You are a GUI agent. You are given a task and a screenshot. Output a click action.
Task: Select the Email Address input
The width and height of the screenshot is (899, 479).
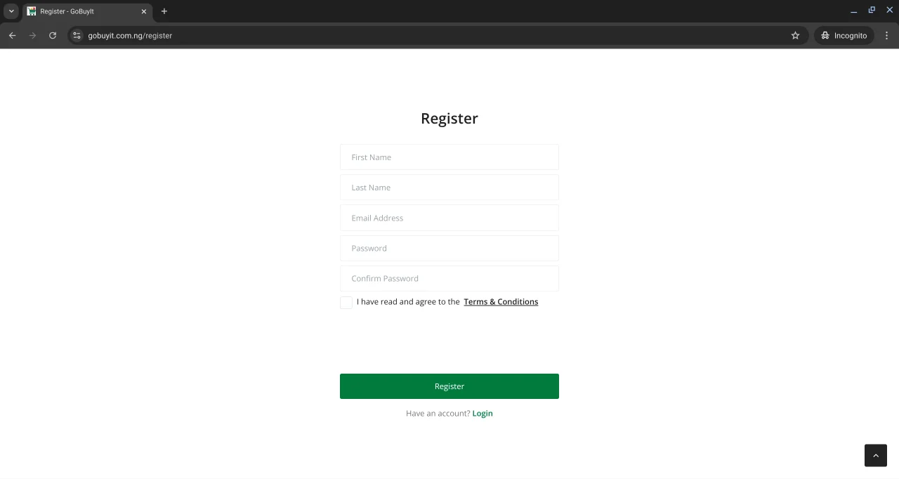point(449,218)
